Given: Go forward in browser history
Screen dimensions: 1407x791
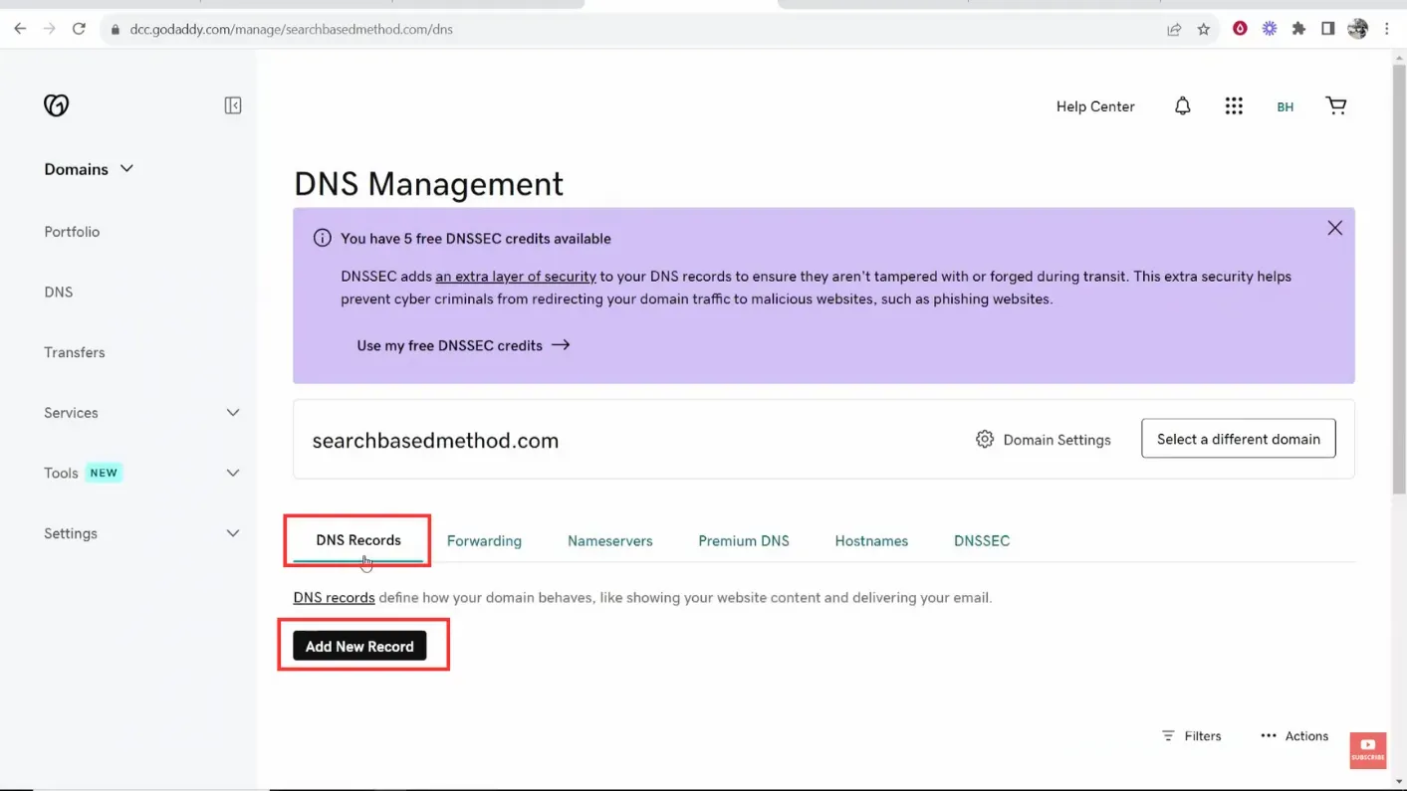Looking at the screenshot, I should point(49,29).
